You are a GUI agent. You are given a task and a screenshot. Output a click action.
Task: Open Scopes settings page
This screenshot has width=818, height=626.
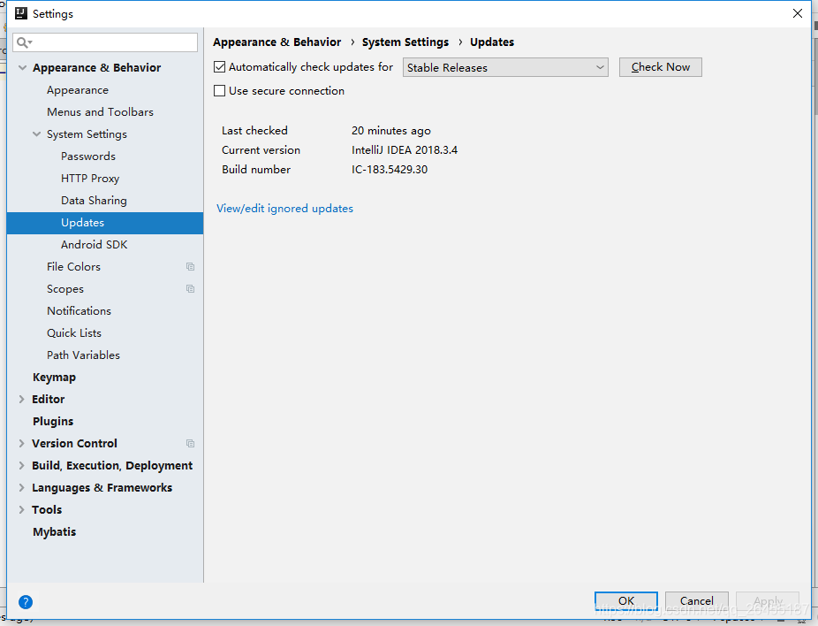click(65, 289)
